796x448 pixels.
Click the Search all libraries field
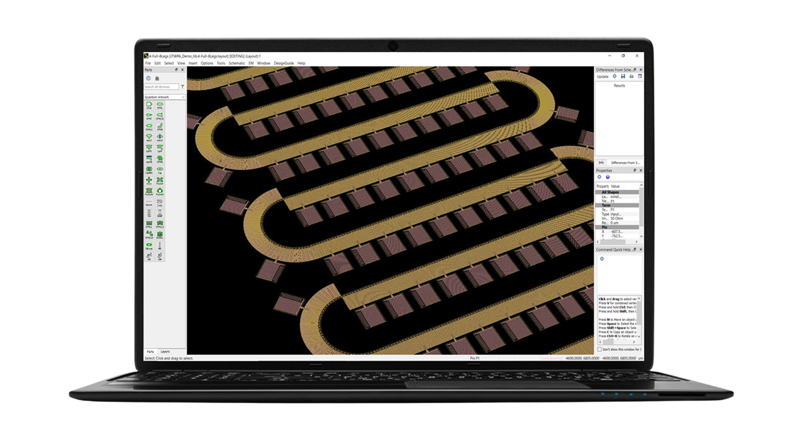click(161, 87)
